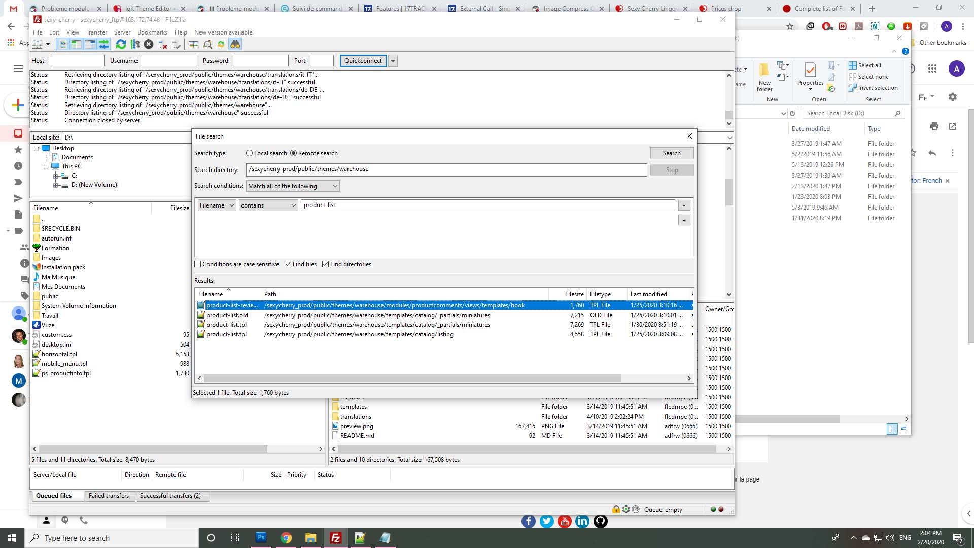This screenshot has height=548, width=974.
Task: Refresh the file and folder lists
Action: pos(121,45)
